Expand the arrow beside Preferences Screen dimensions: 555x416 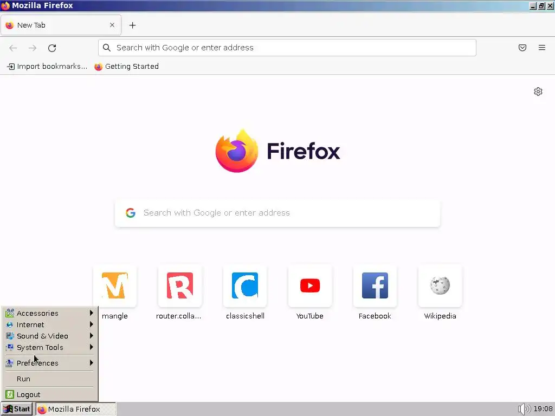91,362
